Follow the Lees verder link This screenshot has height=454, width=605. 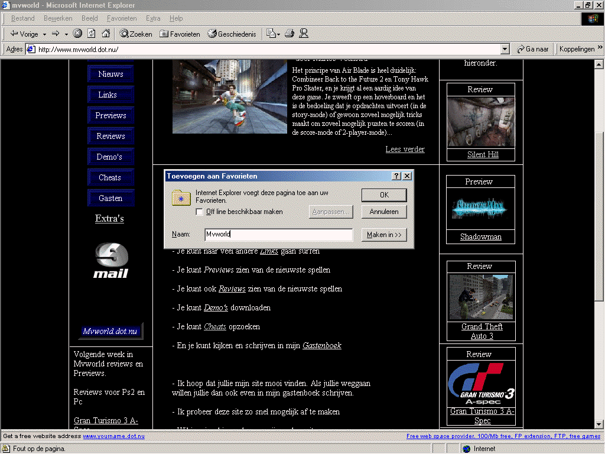(405, 149)
